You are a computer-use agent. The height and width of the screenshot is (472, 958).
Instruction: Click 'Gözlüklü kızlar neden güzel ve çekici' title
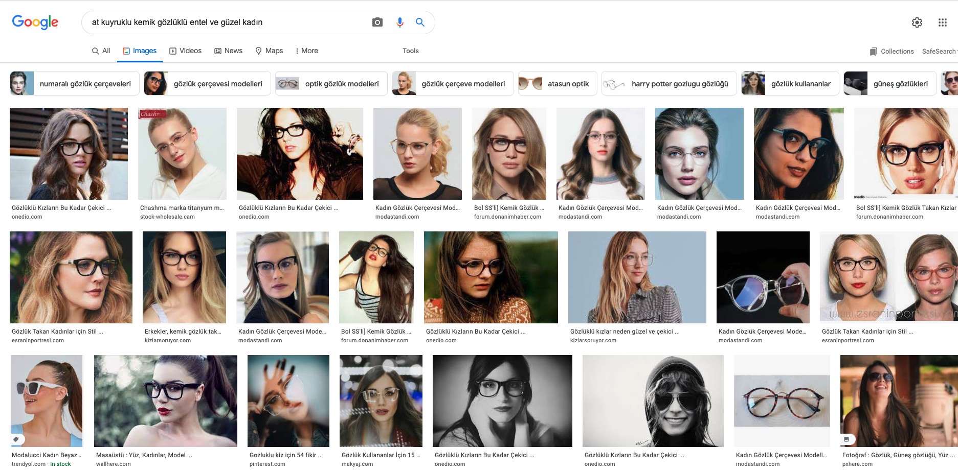pyautogui.click(x=625, y=332)
